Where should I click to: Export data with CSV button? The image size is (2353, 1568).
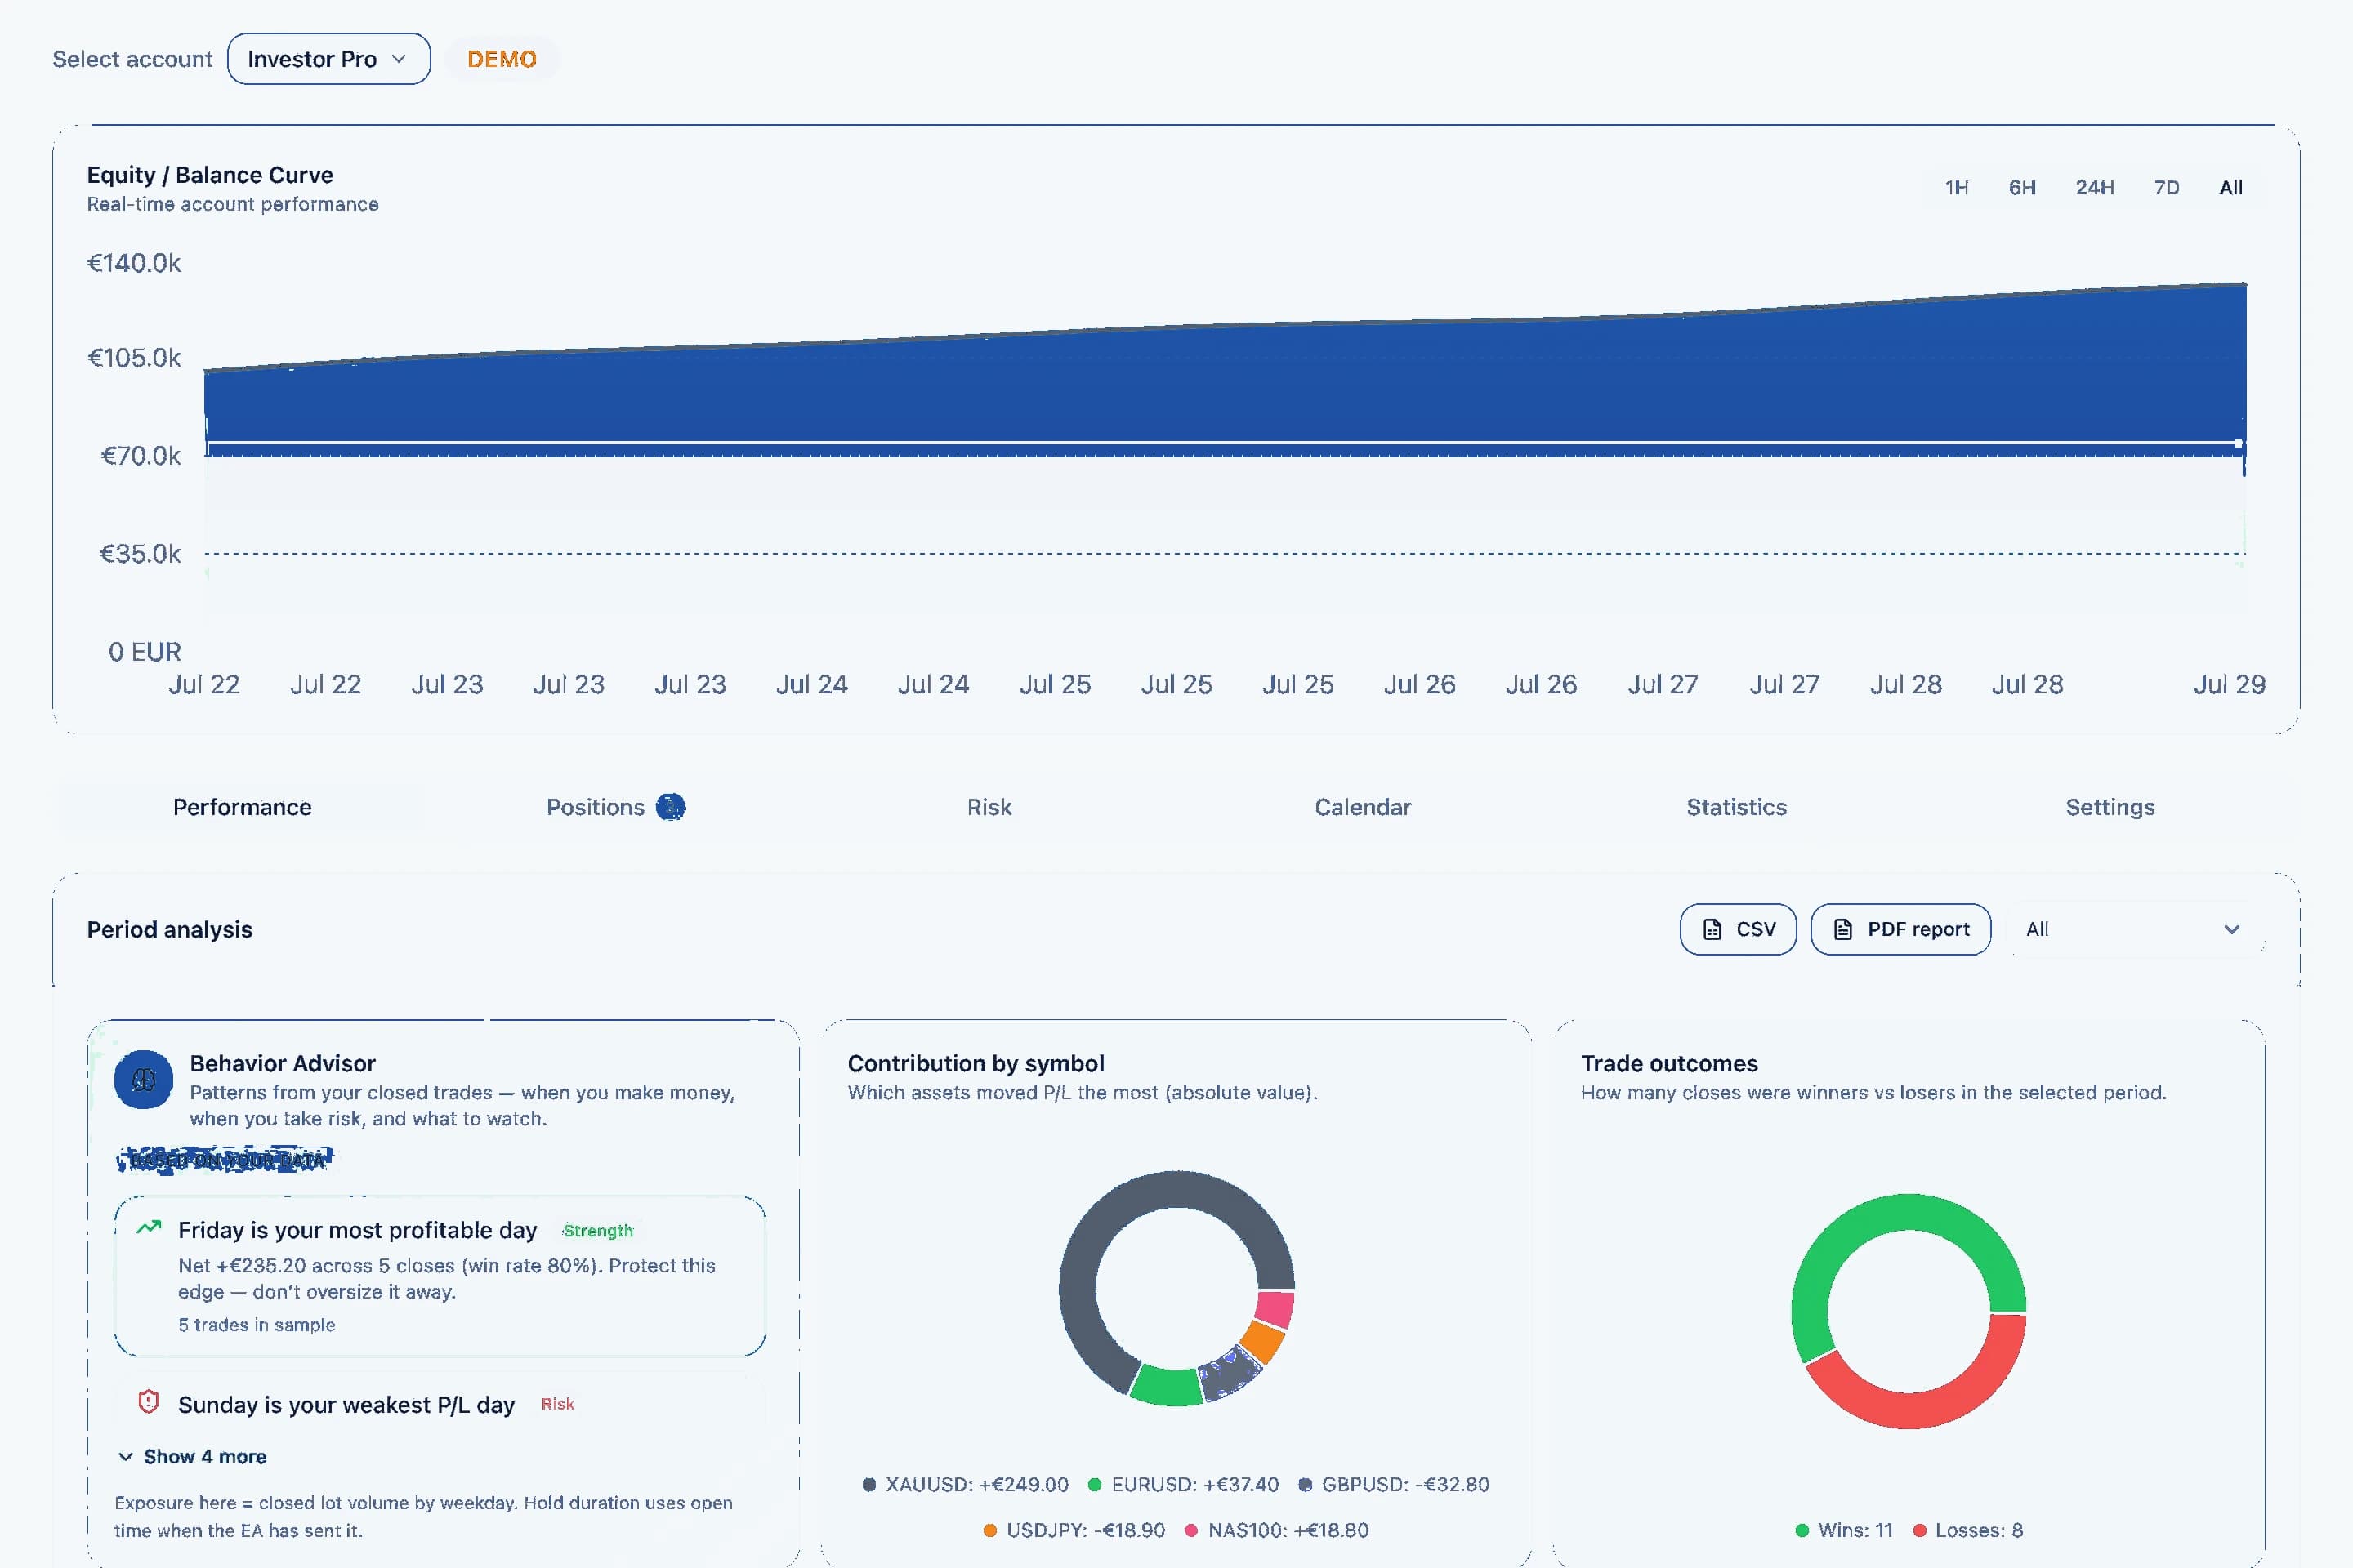click(1738, 929)
